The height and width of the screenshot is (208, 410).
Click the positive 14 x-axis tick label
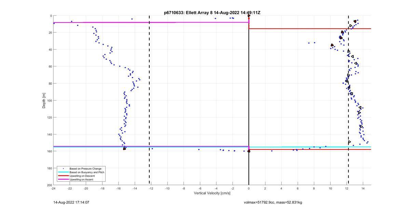pos(363,188)
